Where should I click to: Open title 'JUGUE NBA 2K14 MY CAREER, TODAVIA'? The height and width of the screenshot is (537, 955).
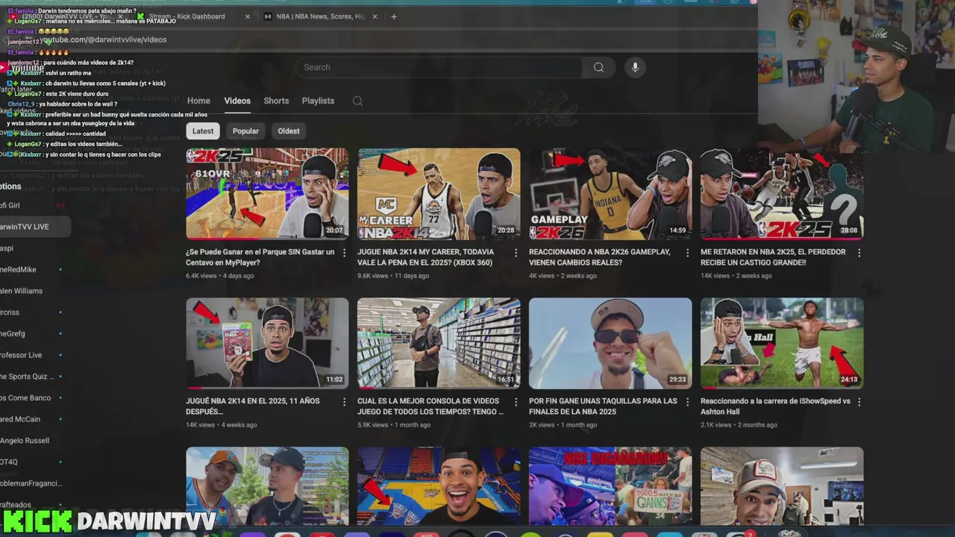coord(425,257)
